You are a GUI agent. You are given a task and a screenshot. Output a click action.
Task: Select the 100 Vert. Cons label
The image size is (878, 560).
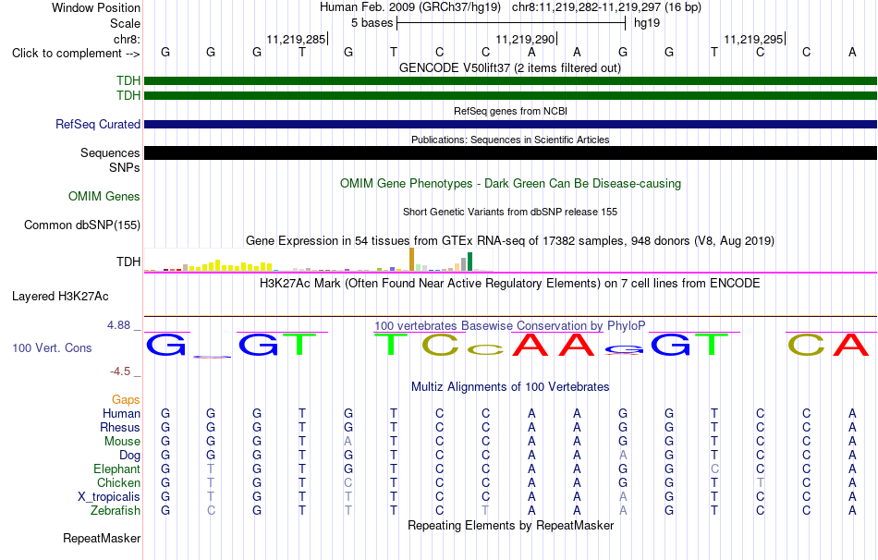tap(52, 347)
